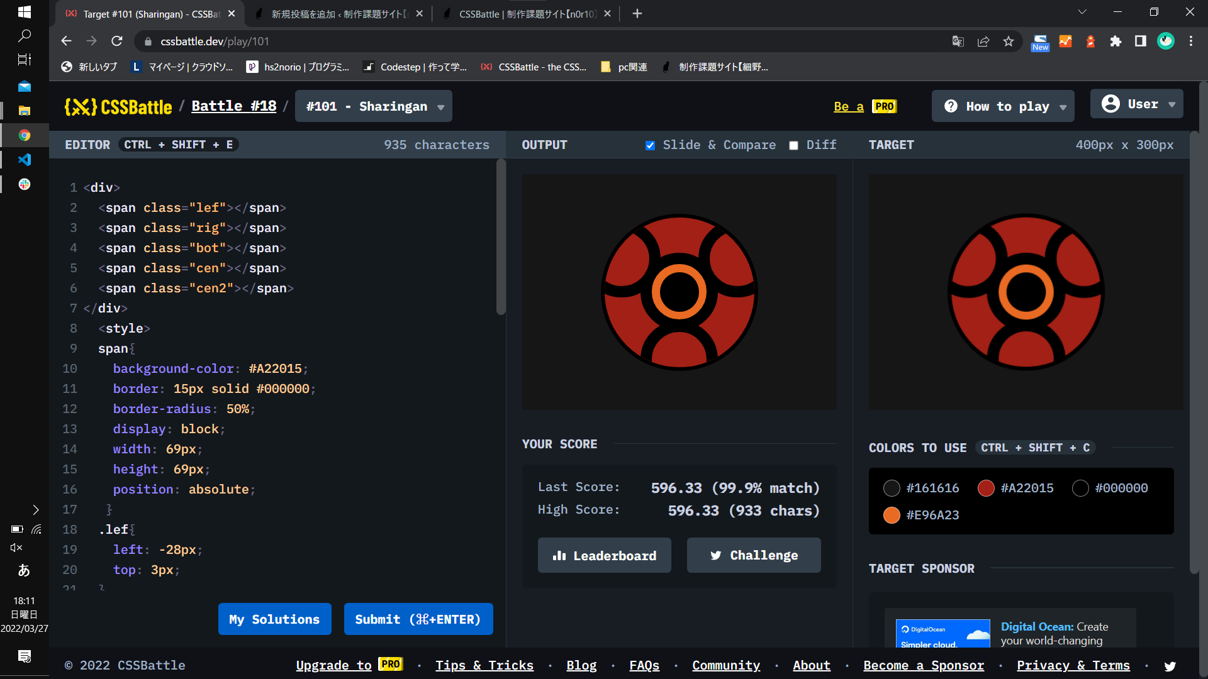Click the Be a PRO link
Screen dimensions: 1208x679
(865, 107)
